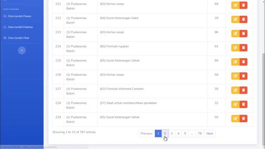The image size is (265, 149).
Task: Edit row 228 Sikat untuk membersihkan peralatan
Action: pyautogui.click(x=235, y=104)
